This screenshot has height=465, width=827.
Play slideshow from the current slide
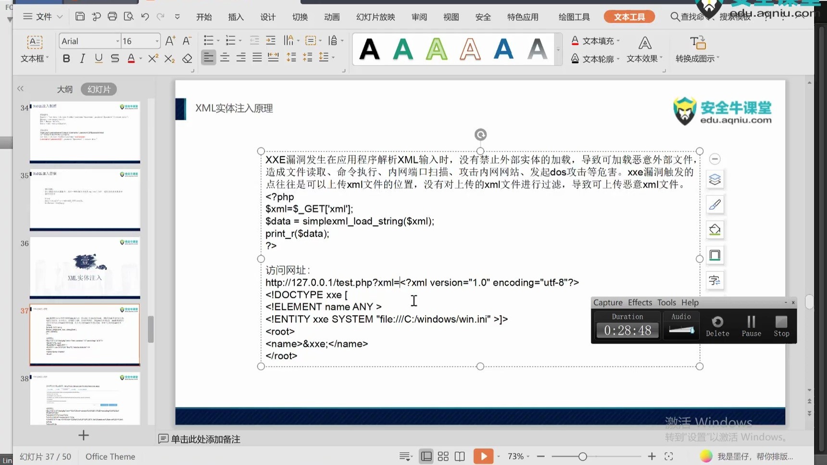click(x=484, y=456)
